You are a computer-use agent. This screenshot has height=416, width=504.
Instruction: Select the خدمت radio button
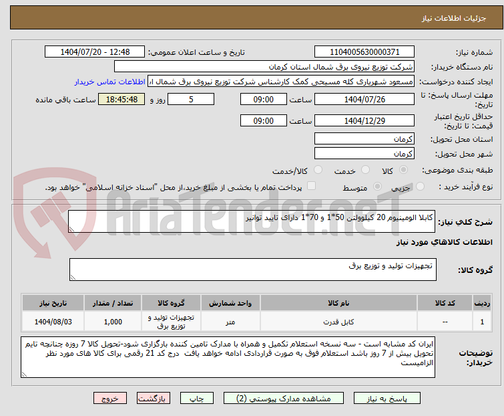click(x=365, y=170)
